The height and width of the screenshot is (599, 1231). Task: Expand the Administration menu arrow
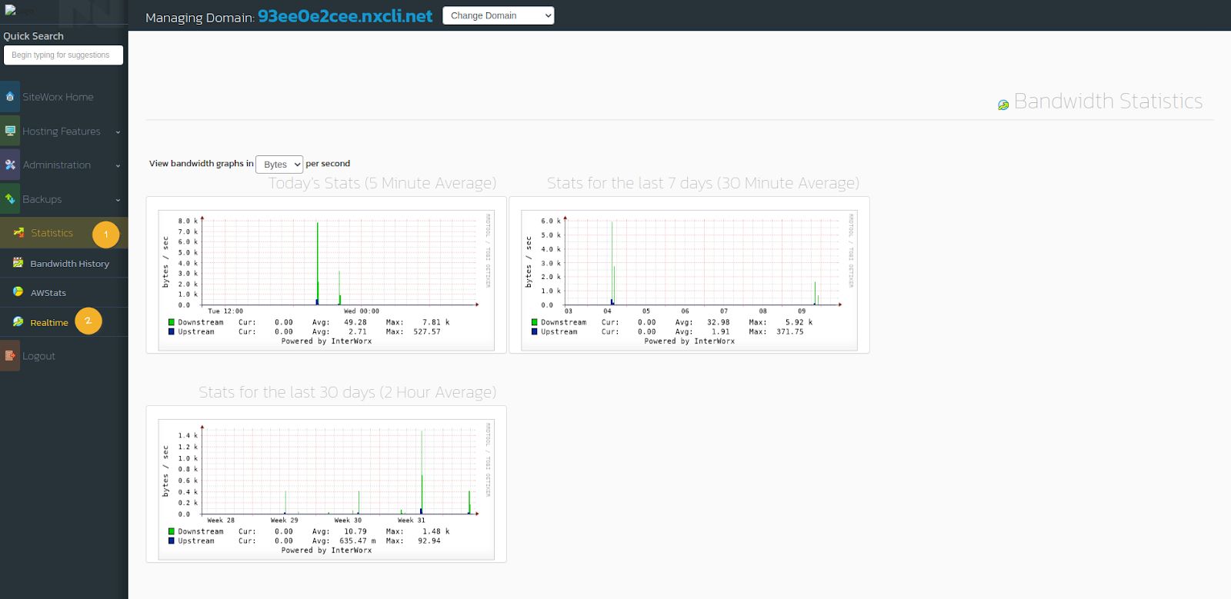pyautogui.click(x=118, y=166)
